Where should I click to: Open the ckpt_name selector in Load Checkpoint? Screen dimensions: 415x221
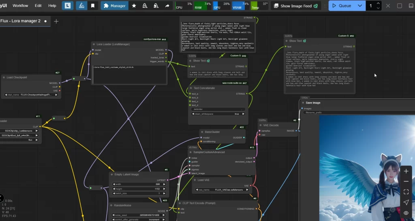click(32, 95)
